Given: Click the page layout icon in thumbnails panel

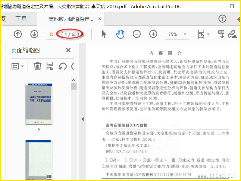Looking at the screenshot, I should [50, 66].
